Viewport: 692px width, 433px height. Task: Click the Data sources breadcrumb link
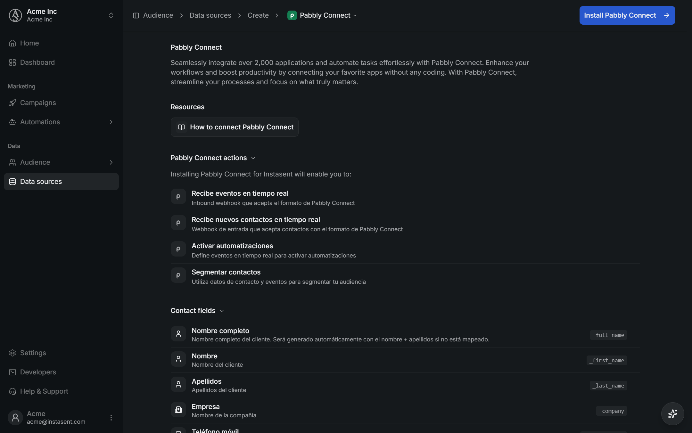tap(210, 15)
